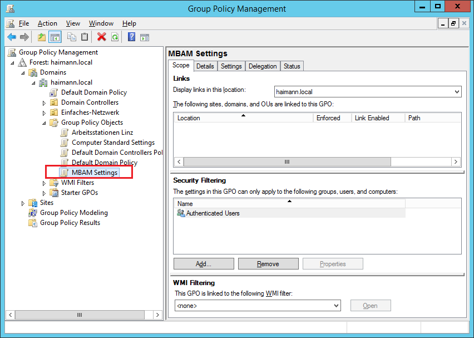Collapse Group Policy Objects arrow

click(44, 123)
